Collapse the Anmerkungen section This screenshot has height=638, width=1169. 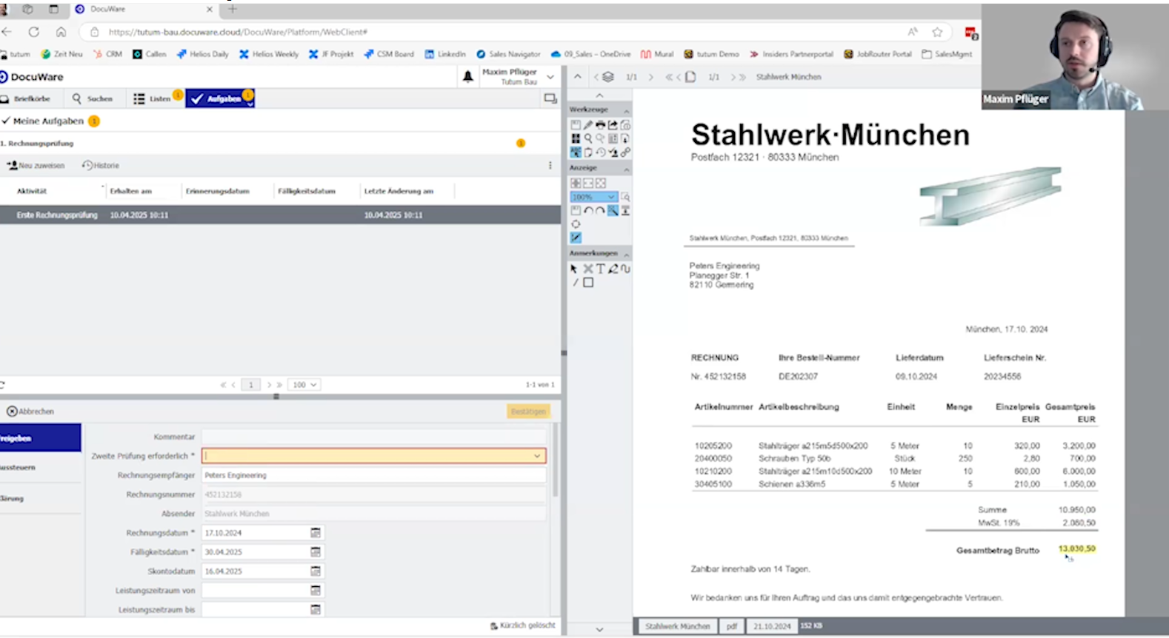tap(626, 255)
